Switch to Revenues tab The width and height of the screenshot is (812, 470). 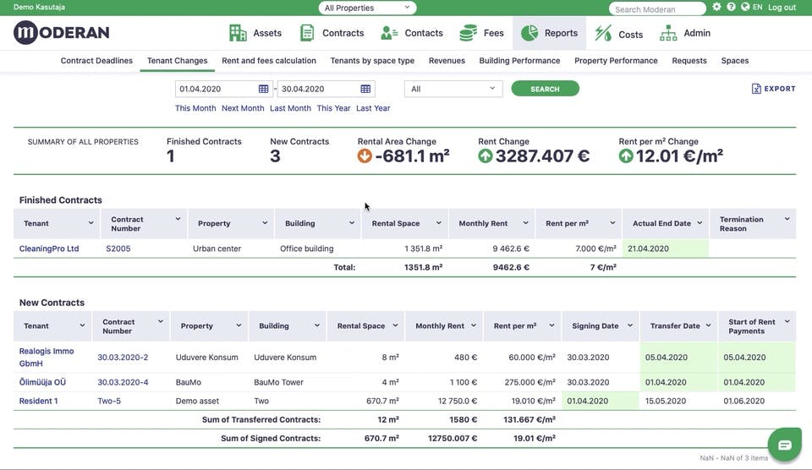[447, 61]
